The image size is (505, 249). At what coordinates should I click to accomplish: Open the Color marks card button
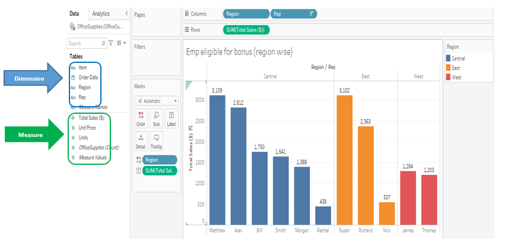pos(141,118)
